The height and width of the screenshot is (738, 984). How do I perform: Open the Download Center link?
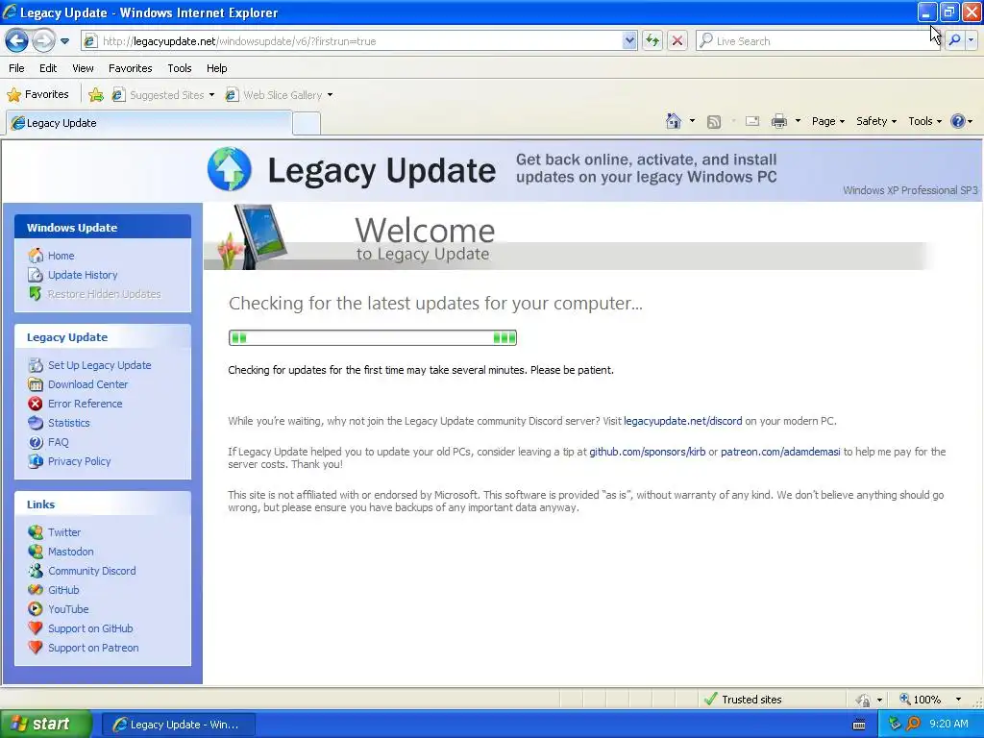click(87, 384)
